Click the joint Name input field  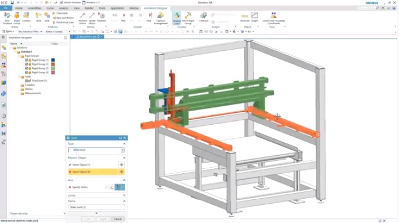[97, 207]
